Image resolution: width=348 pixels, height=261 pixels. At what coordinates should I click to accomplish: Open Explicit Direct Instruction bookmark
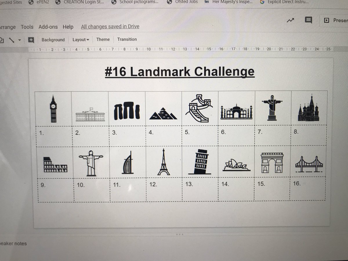(284, 2)
